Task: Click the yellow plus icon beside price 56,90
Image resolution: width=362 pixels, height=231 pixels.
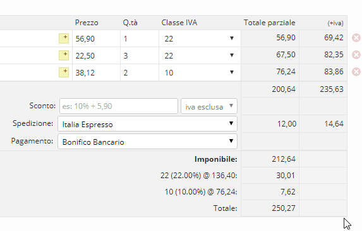Action: 64,38
